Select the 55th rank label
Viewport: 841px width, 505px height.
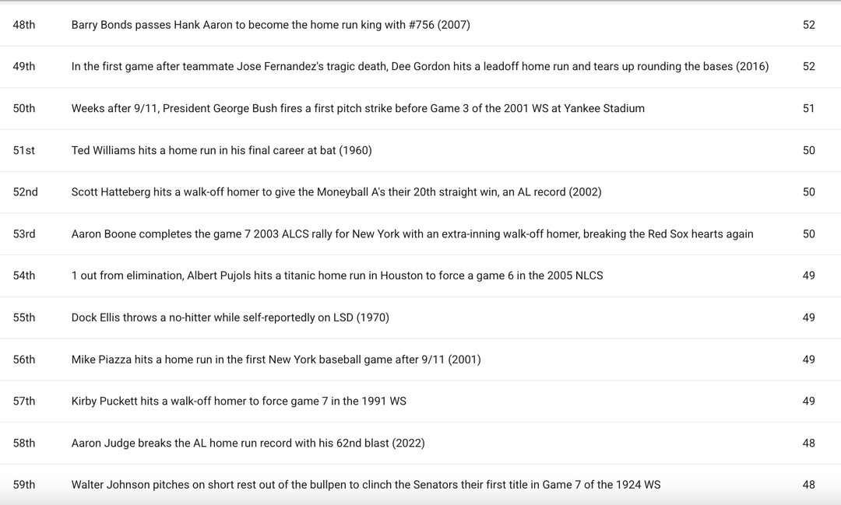tap(24, 317)
